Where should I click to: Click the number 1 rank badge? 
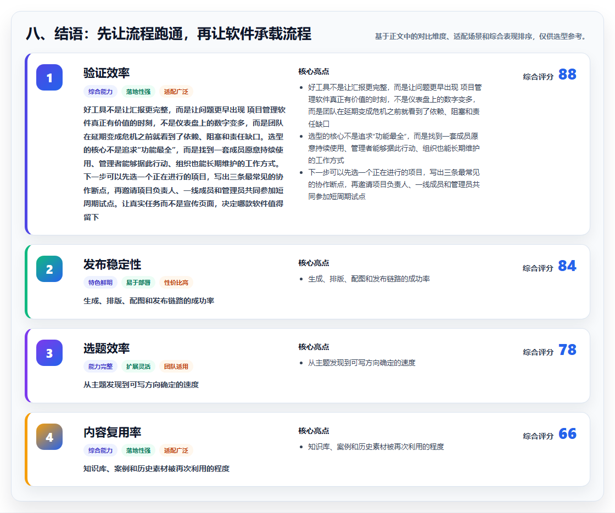point(49,77)
